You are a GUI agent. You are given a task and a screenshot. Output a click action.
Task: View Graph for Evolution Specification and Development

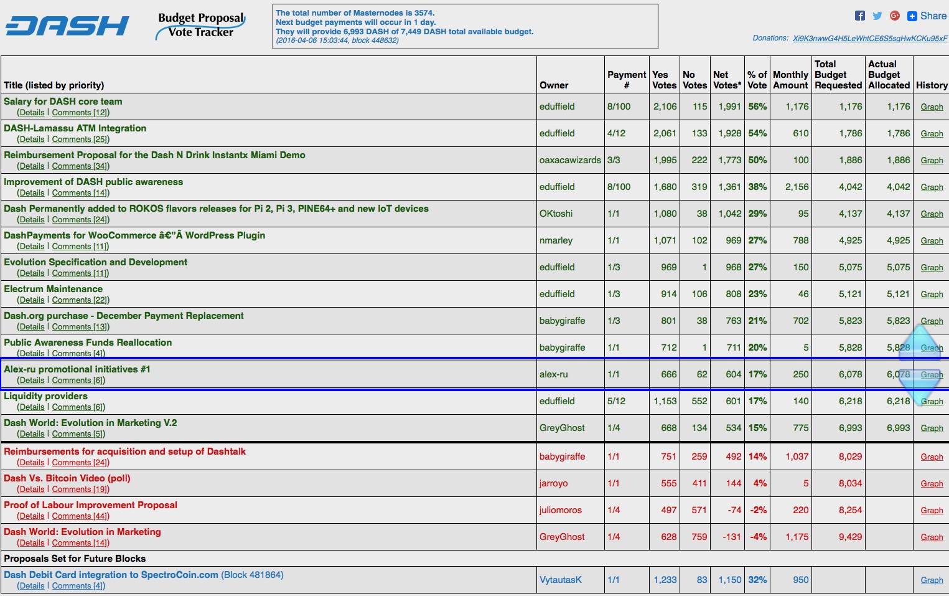click(x=932, y=268)
